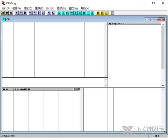
Task: Click the Run program play icon
Action: click(x=17, y=13)
